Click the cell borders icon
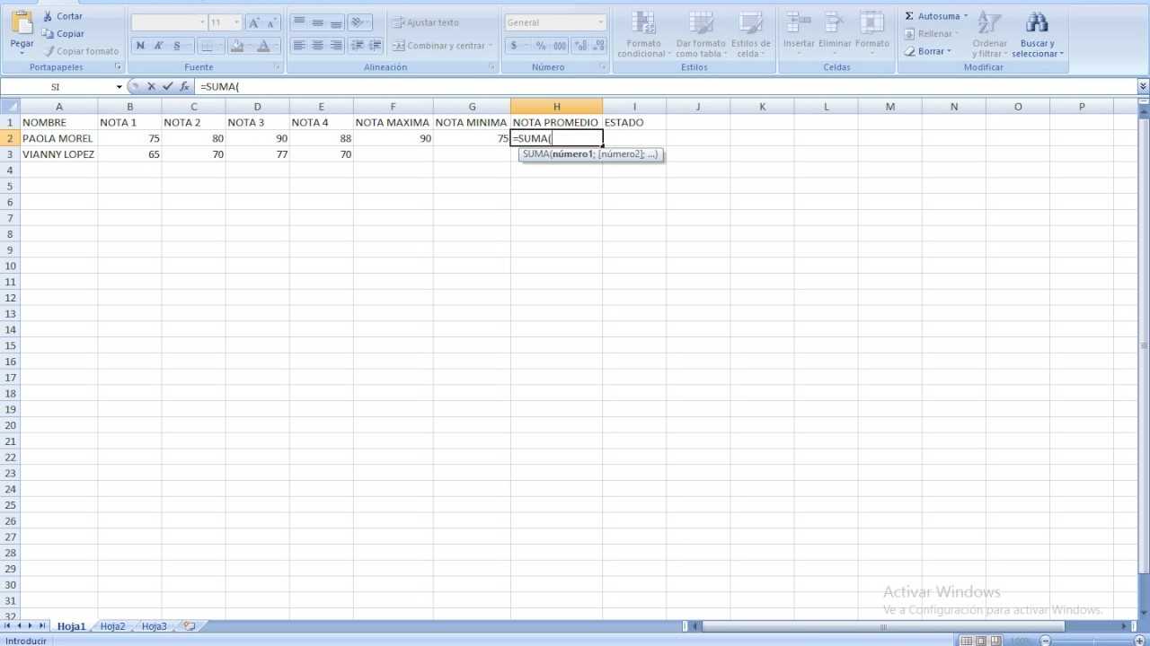1150x646 pixels. tap(207, 46)
